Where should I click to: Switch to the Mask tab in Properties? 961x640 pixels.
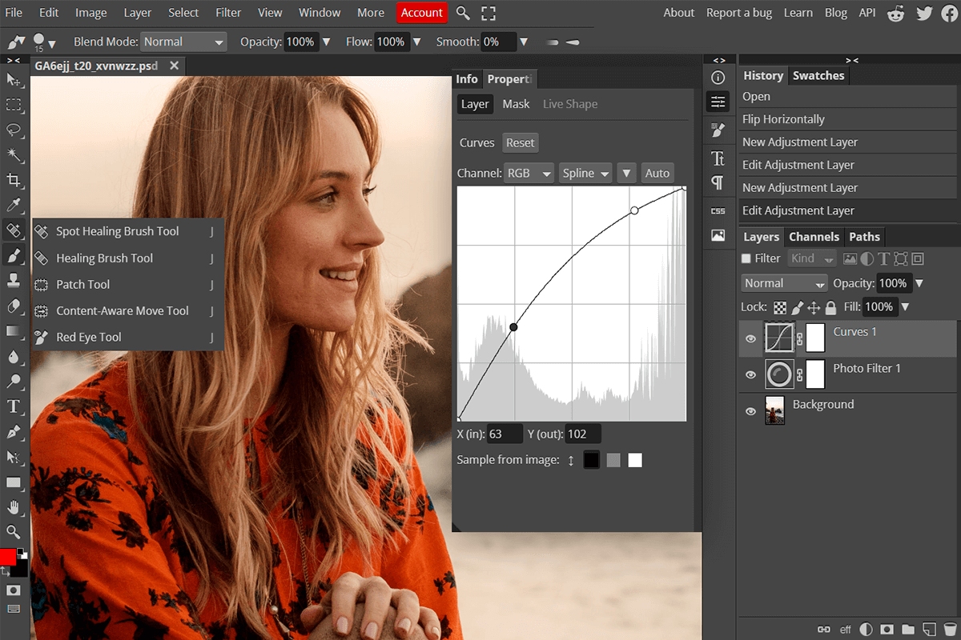516,104
